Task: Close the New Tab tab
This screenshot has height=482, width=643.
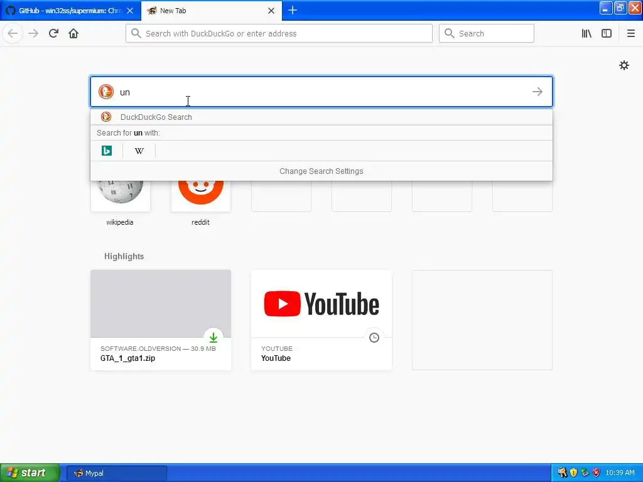Action: (x=271, y=11)
